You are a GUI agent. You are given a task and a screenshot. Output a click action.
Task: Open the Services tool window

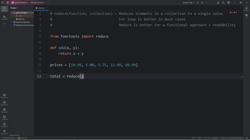pos(4,110)
